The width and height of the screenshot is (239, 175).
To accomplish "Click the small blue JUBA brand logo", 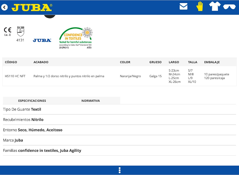I will (x=42, y=40).
